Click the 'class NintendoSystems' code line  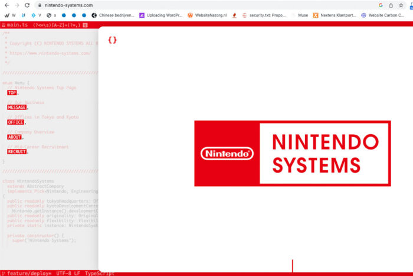pyautogui.click(x=28, y=181)
